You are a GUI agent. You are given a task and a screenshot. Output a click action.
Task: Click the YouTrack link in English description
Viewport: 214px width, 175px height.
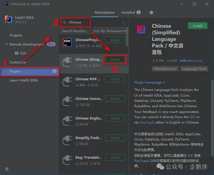pos(147,122)
